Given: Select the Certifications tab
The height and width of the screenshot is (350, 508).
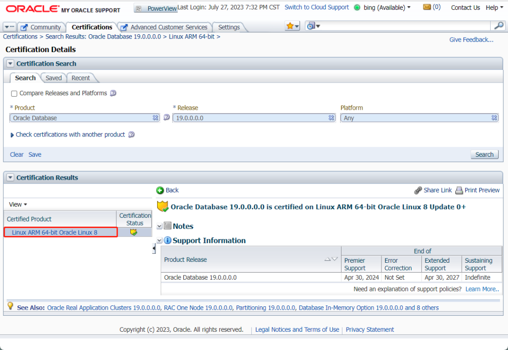Looking at the screenshot, I should point(92,27).
